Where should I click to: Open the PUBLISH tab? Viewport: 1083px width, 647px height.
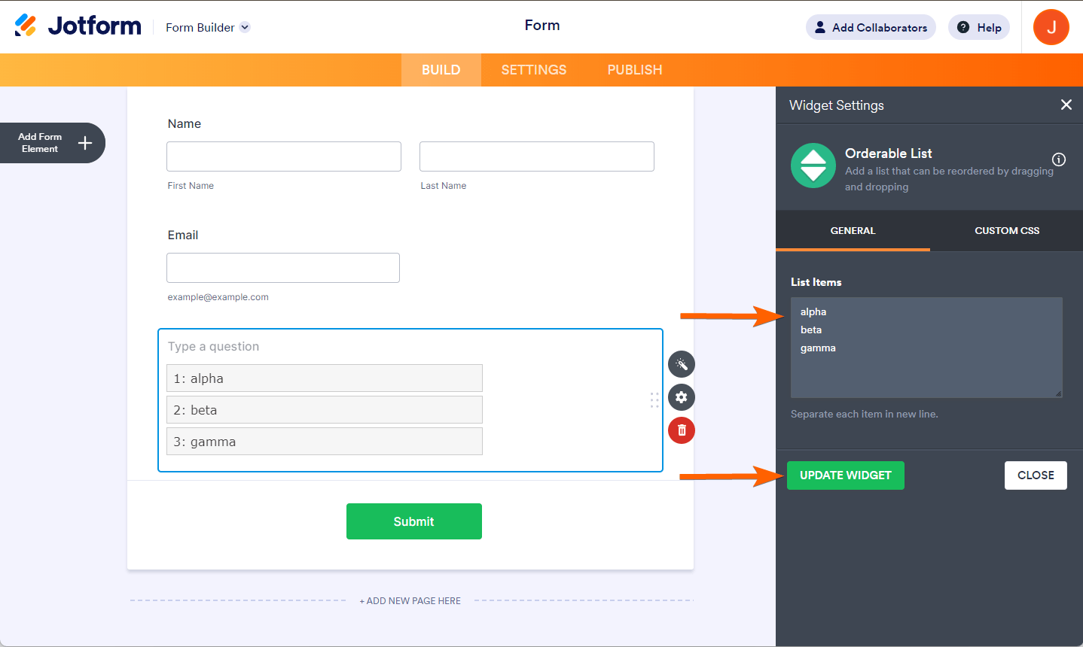634,69
